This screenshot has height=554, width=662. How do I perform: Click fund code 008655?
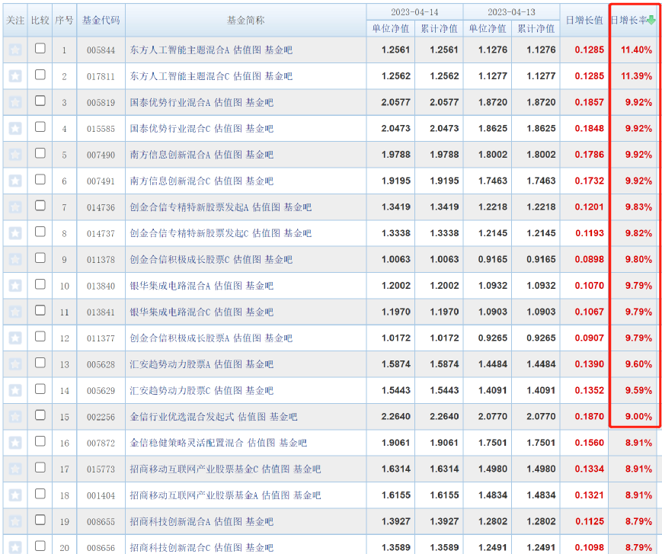click(101, 522)
